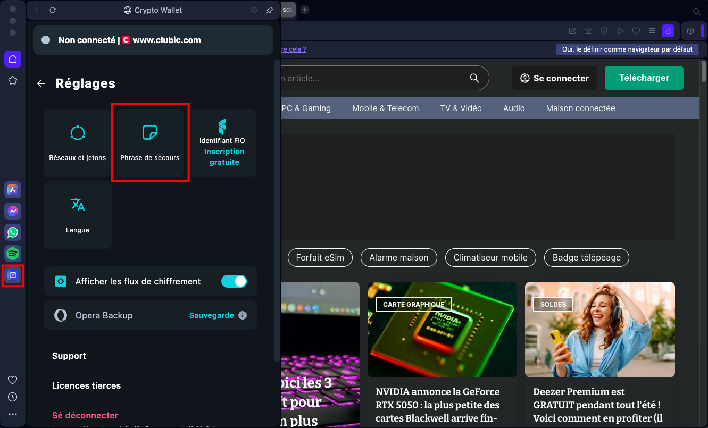This screenshot has width=708, height=428.
Task: Take a snapshot using the camera icon
Action: pos(588,31)
